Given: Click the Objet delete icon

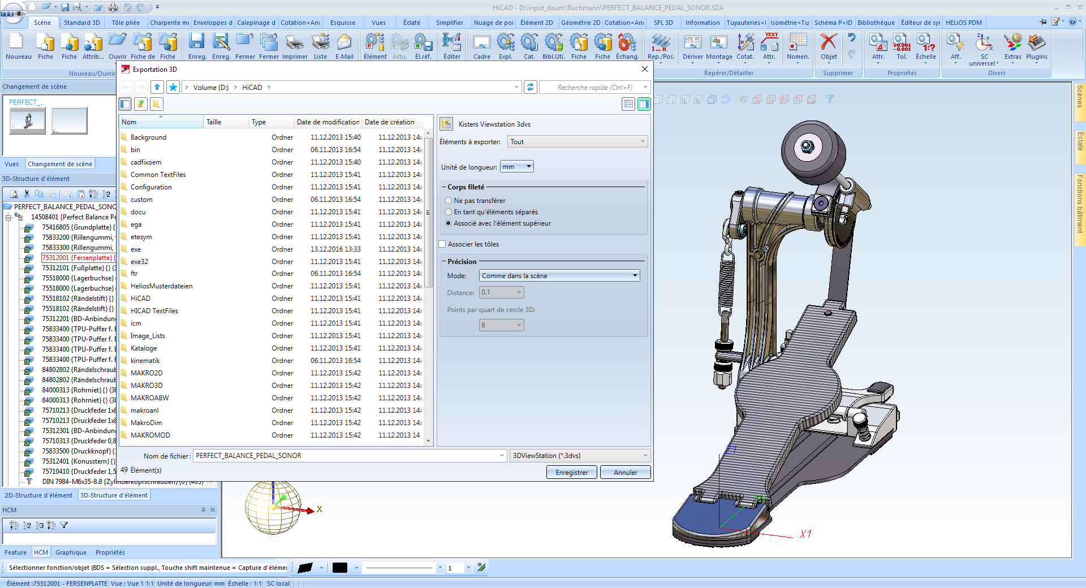Looking at the screenshot, I should click(x=829, y=43).
